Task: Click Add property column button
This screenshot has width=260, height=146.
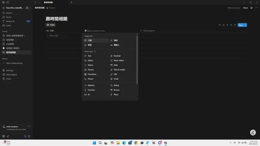Action: coord(148,31)
